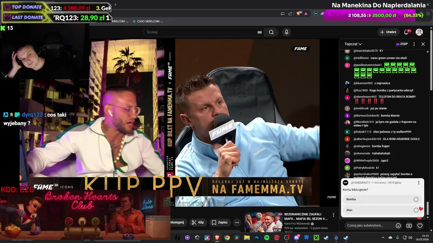Open poll three-dot menu
Screen dimensions: 433x243
[x=419, y=183]
